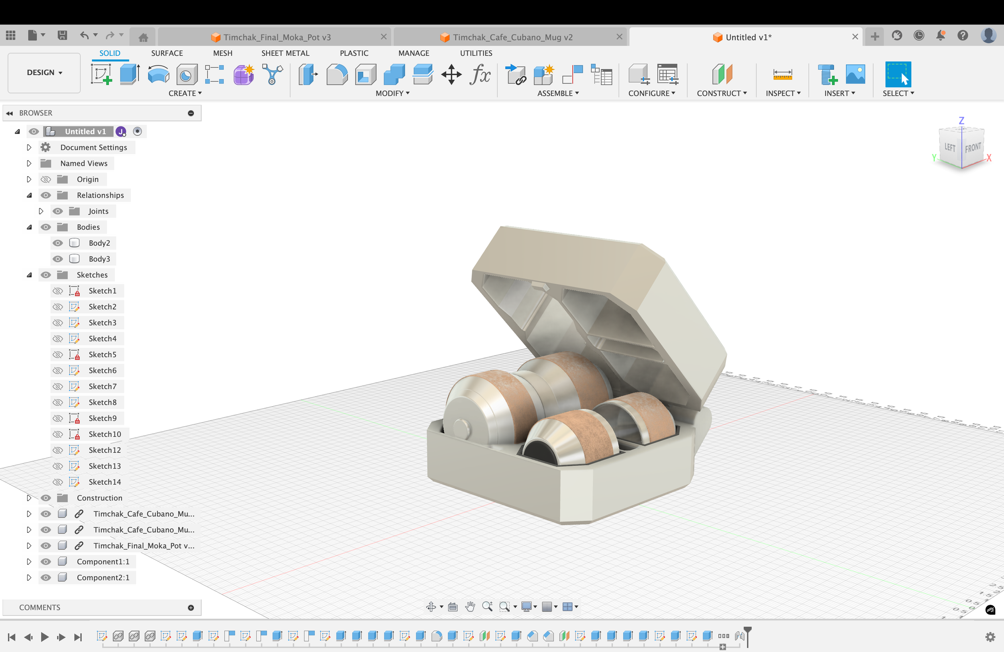1004x652 pixels.
Task: Click the Component1:1 item in browser
Action: tap(103, 561)
